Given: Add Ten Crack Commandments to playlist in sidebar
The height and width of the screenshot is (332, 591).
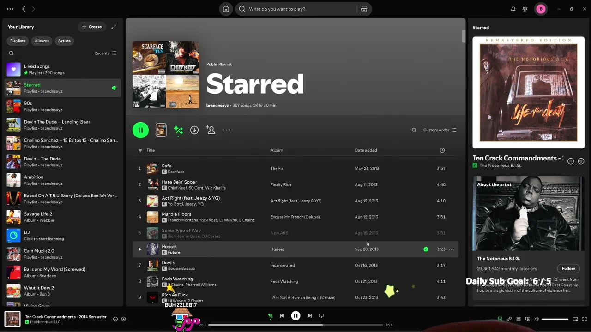Looking at the screenshot, I should (581, 161).
